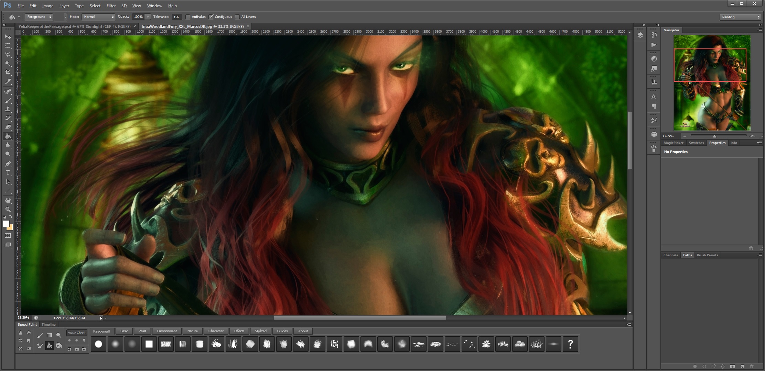
Task: Select the Brush tool in toolbox
Action: (x=8, y=100)
